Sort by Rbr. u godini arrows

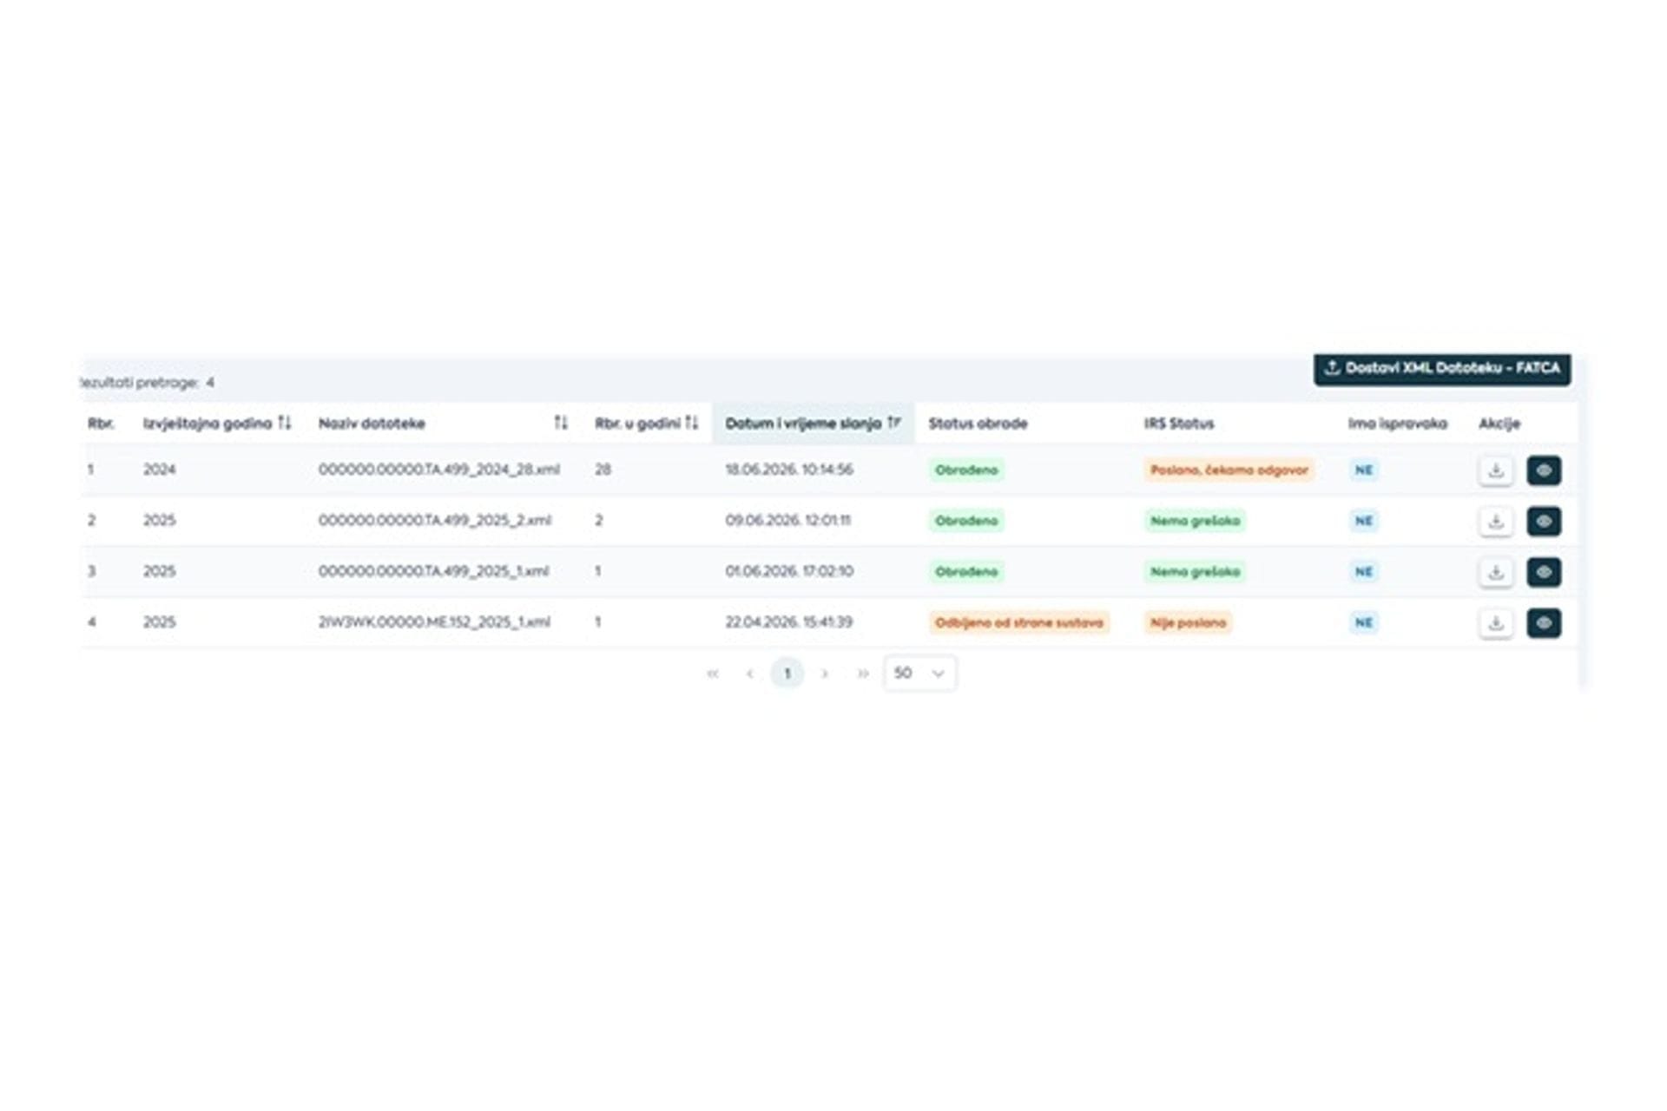(x=691, y=423)
